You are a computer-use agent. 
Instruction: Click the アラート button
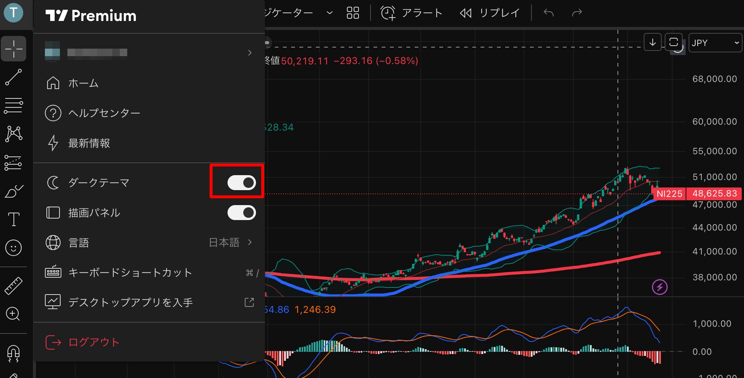click(412, 13)
